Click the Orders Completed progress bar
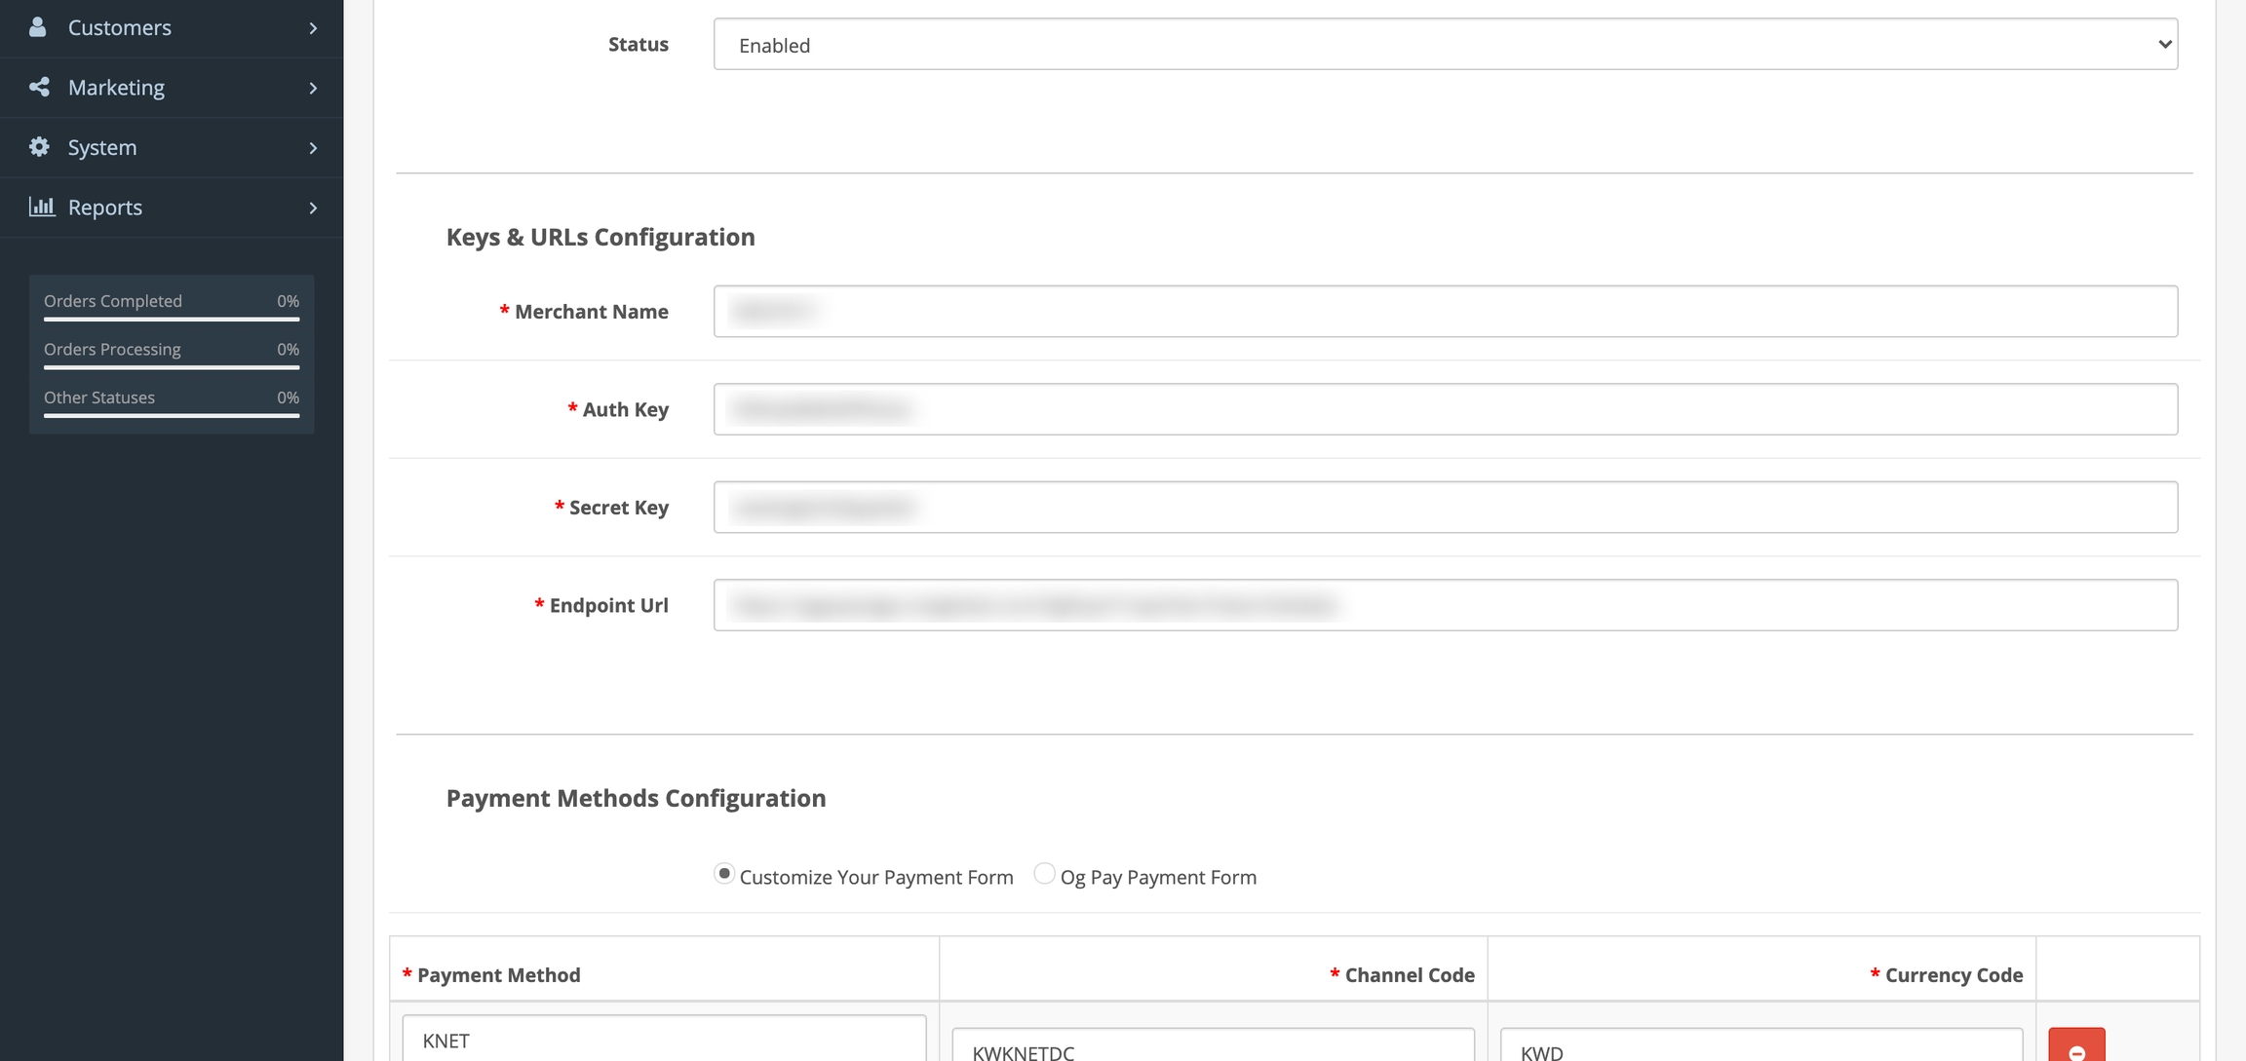Viewport: 2246px width, 1061px height. [172, 319]
